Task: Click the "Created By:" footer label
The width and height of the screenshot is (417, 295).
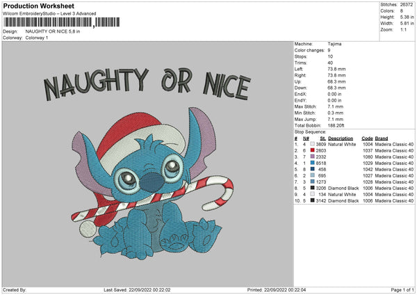Action: coord(15,289)
